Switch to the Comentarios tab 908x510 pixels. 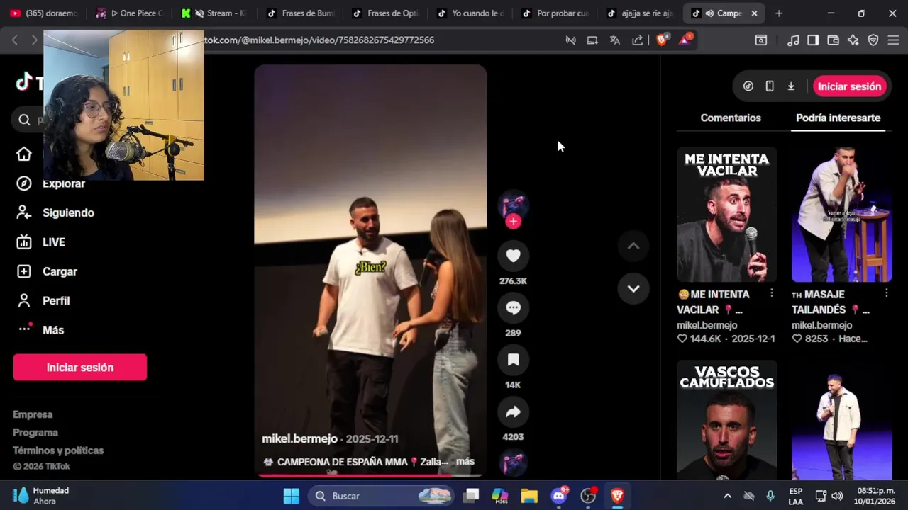click(731, 118)
